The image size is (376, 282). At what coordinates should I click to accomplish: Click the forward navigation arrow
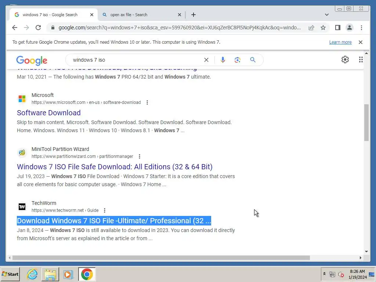point(26,28)
